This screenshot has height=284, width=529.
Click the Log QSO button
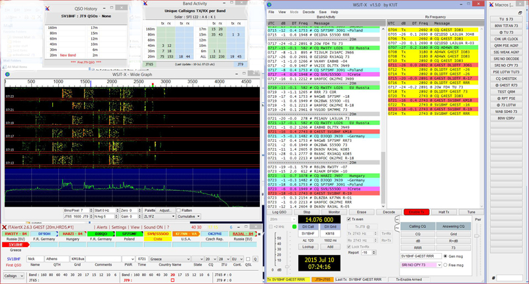pyautogui.click(x=280, y=212)
